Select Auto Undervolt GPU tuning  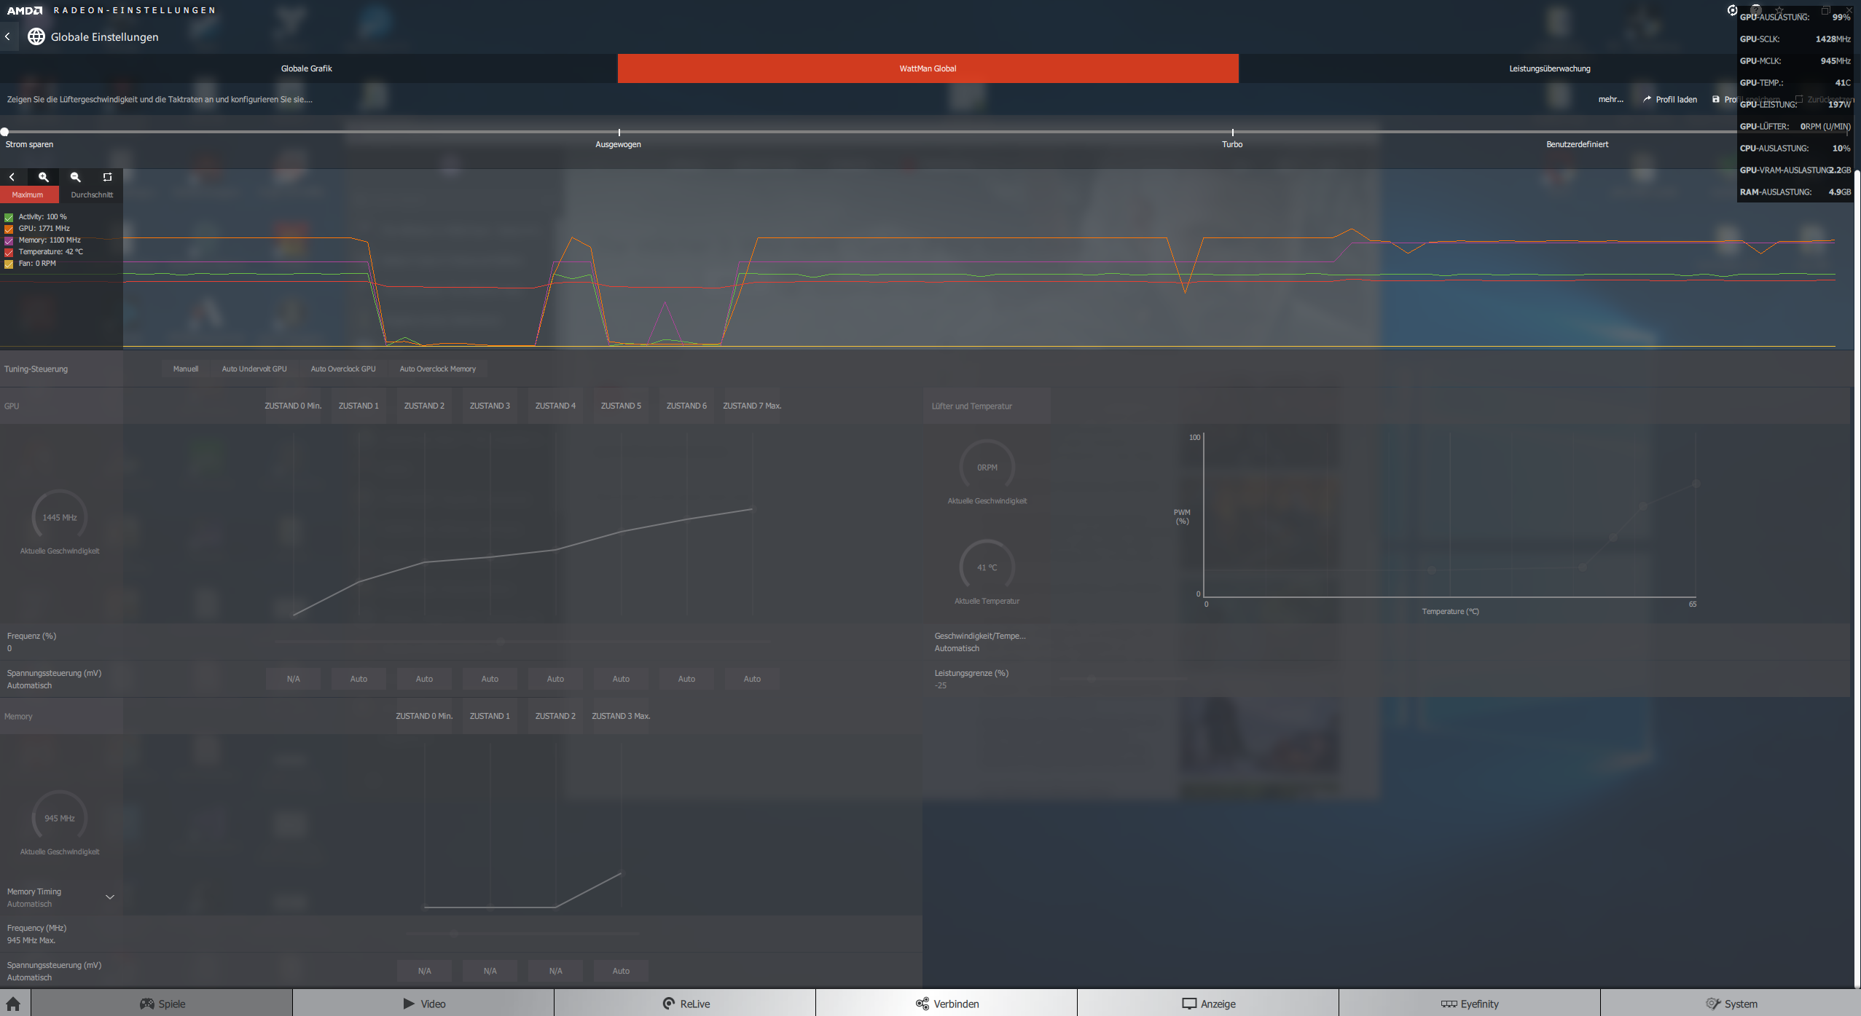254,369
